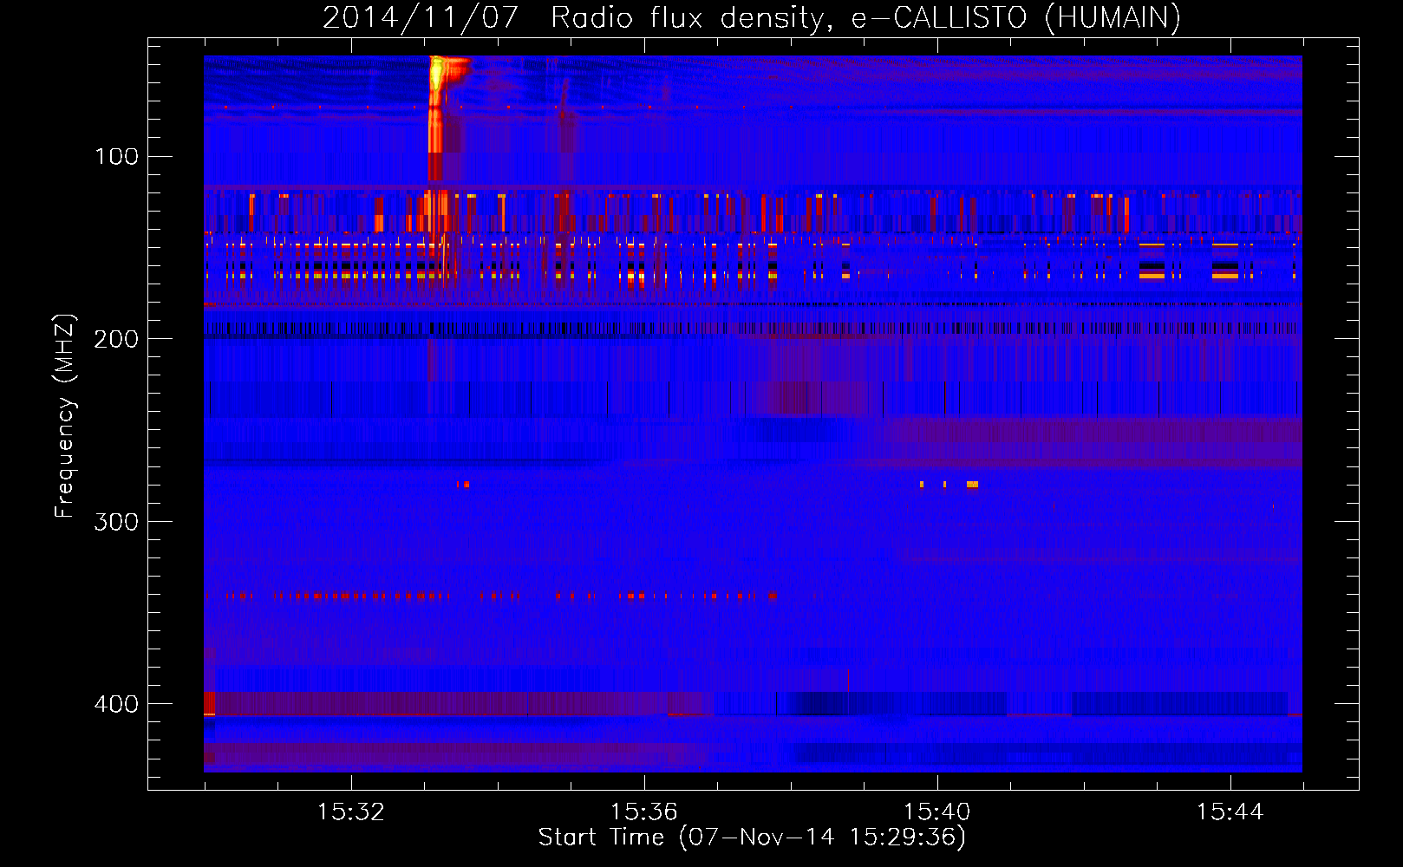Screen dimensions: 1403x867
Task: Click the 'Frequency (MHZ)' axis label
Action: pos(65,416)
